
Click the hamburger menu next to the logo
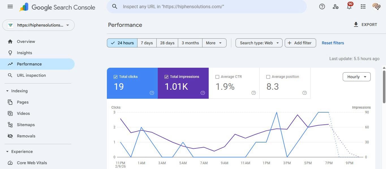click(x=10, y=6)
